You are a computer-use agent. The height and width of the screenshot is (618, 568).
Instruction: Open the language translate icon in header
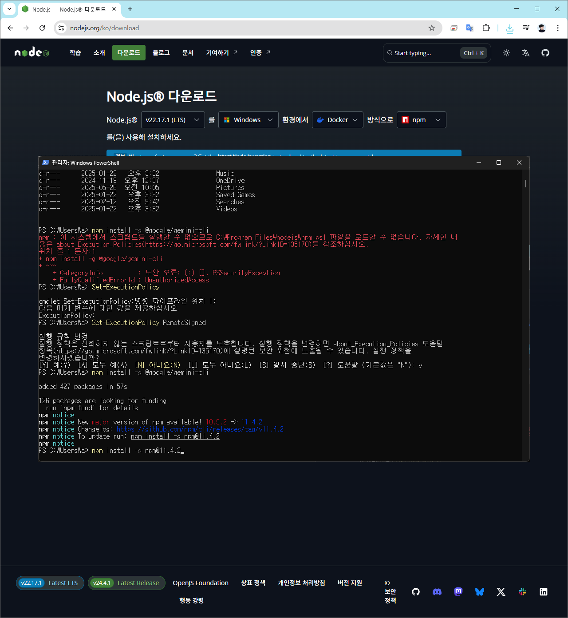pos(526,53)
